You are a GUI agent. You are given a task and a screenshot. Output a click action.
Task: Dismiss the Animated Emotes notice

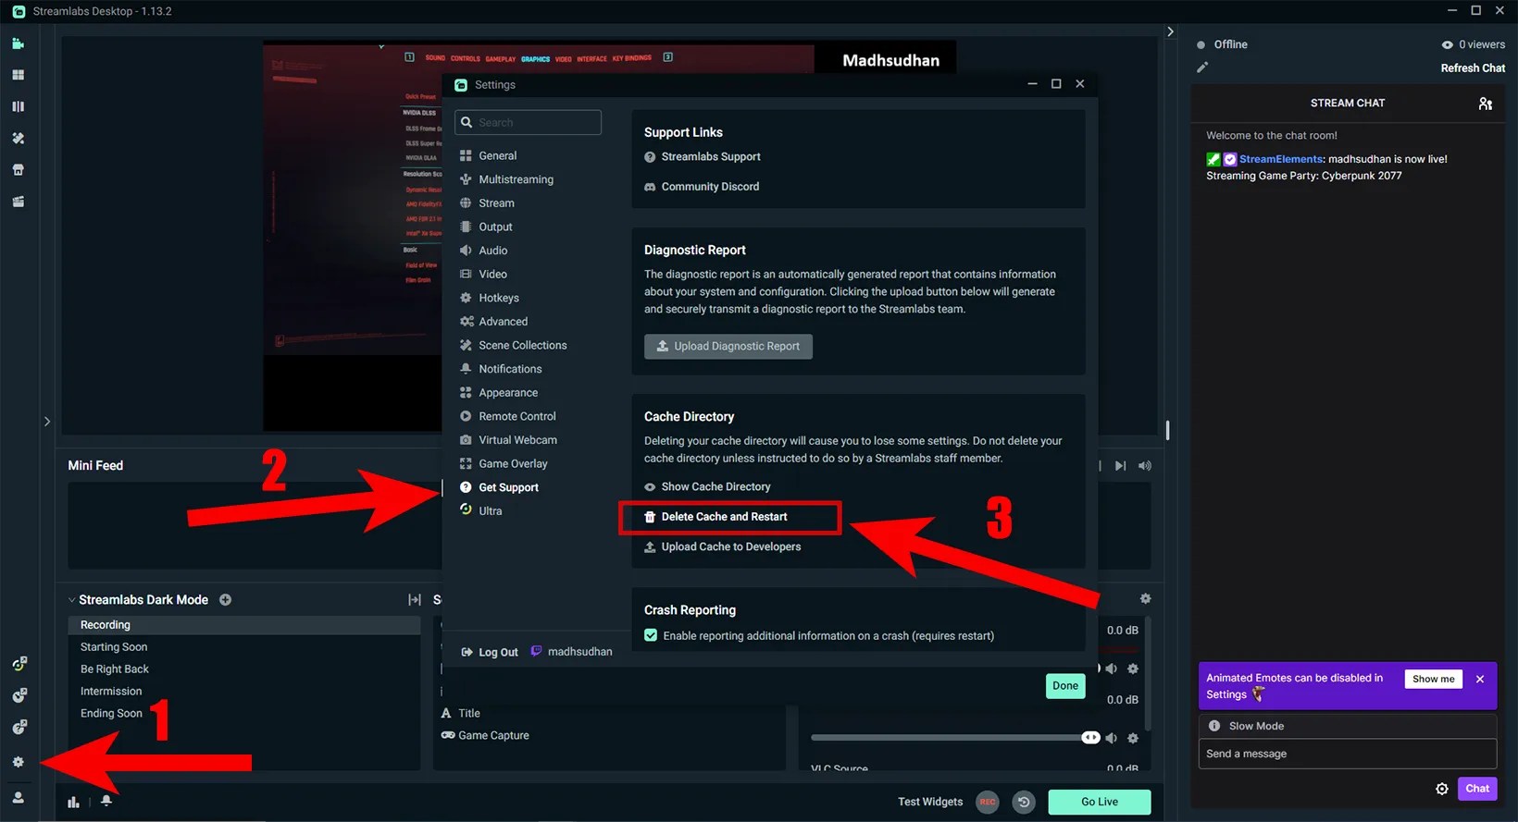pos(1480,679)
